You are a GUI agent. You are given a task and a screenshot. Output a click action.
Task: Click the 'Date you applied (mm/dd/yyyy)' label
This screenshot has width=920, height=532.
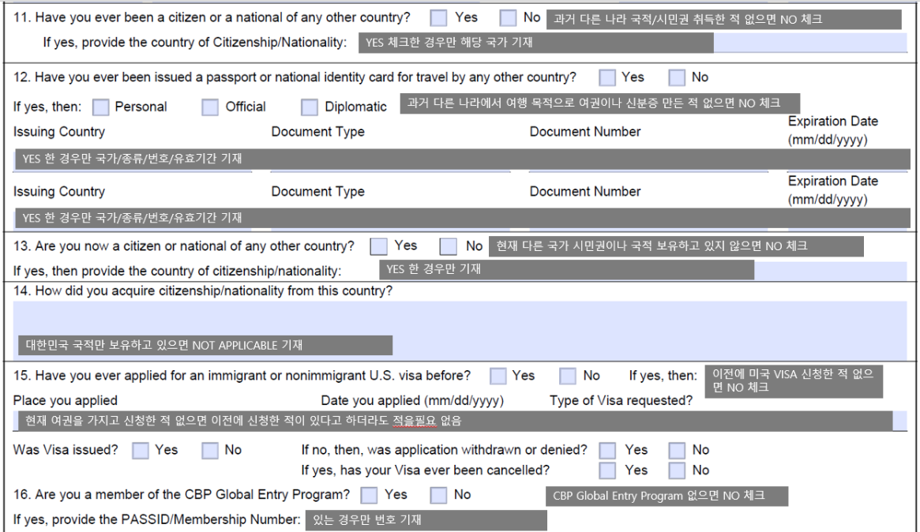412,401
